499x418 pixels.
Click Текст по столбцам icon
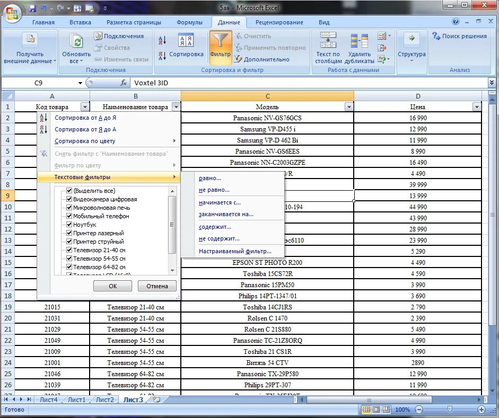[x=328, y=40]
